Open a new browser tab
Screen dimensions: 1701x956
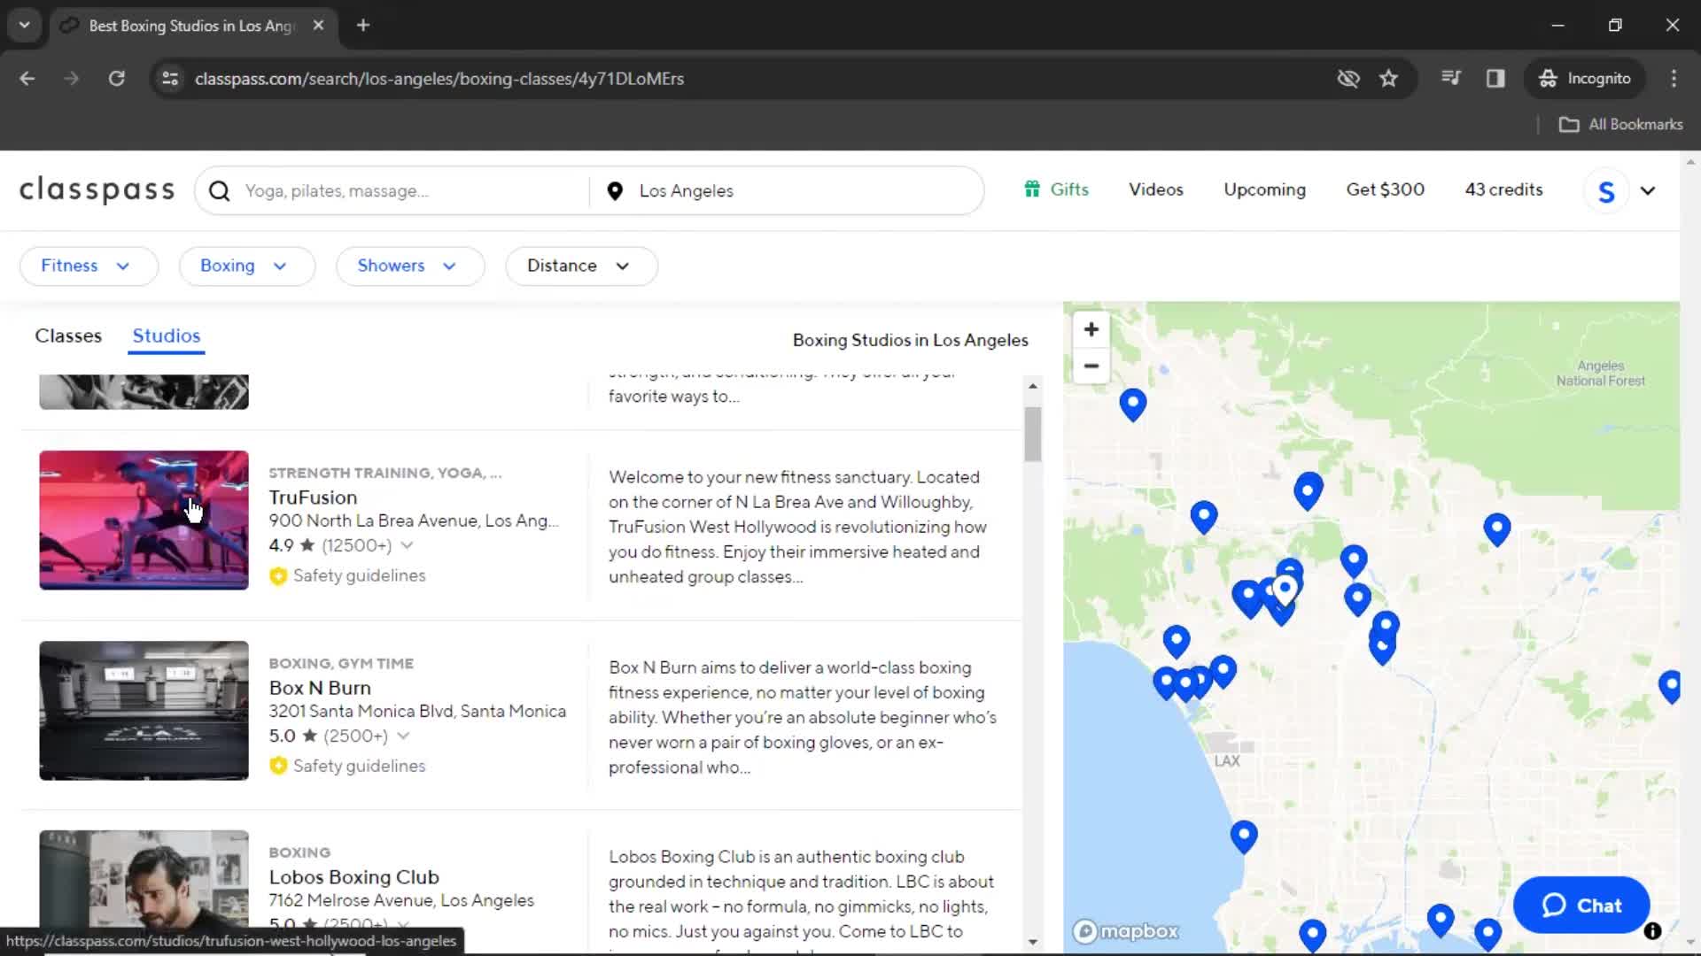(x=363, y=26)
